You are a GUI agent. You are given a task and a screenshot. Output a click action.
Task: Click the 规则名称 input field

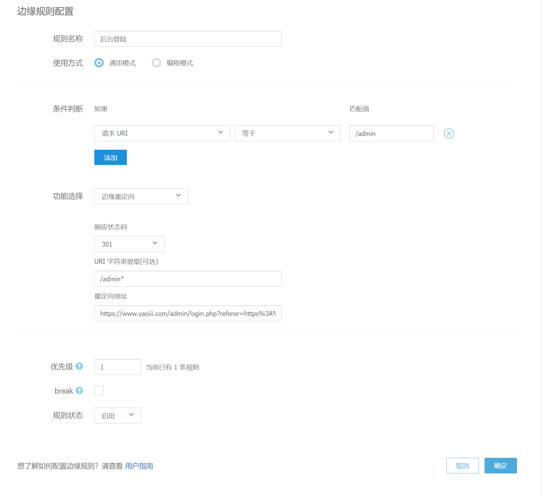pos(188,39)
